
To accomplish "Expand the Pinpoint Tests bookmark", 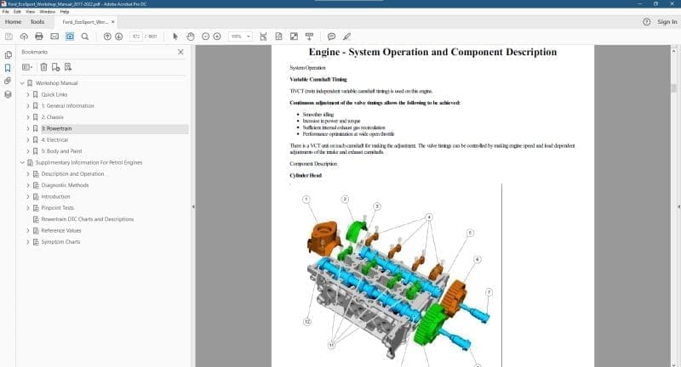I will pyautogui.click(x=27, y=208).
